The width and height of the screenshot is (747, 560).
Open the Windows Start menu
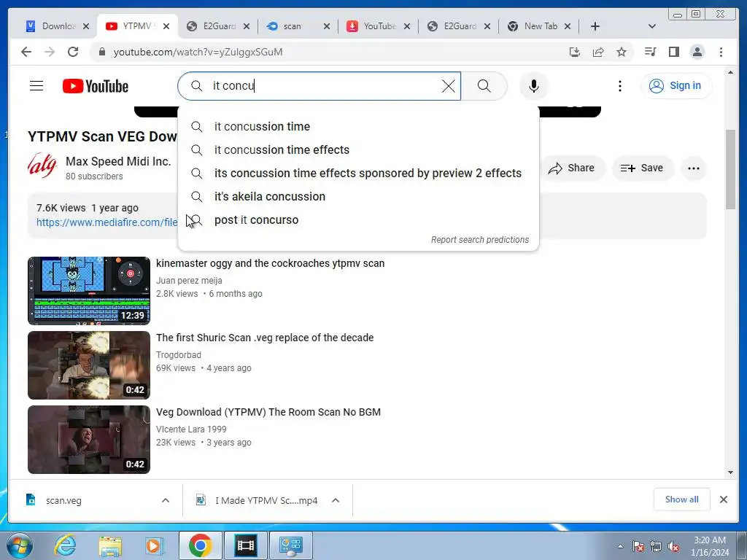[x=19, y=545]
